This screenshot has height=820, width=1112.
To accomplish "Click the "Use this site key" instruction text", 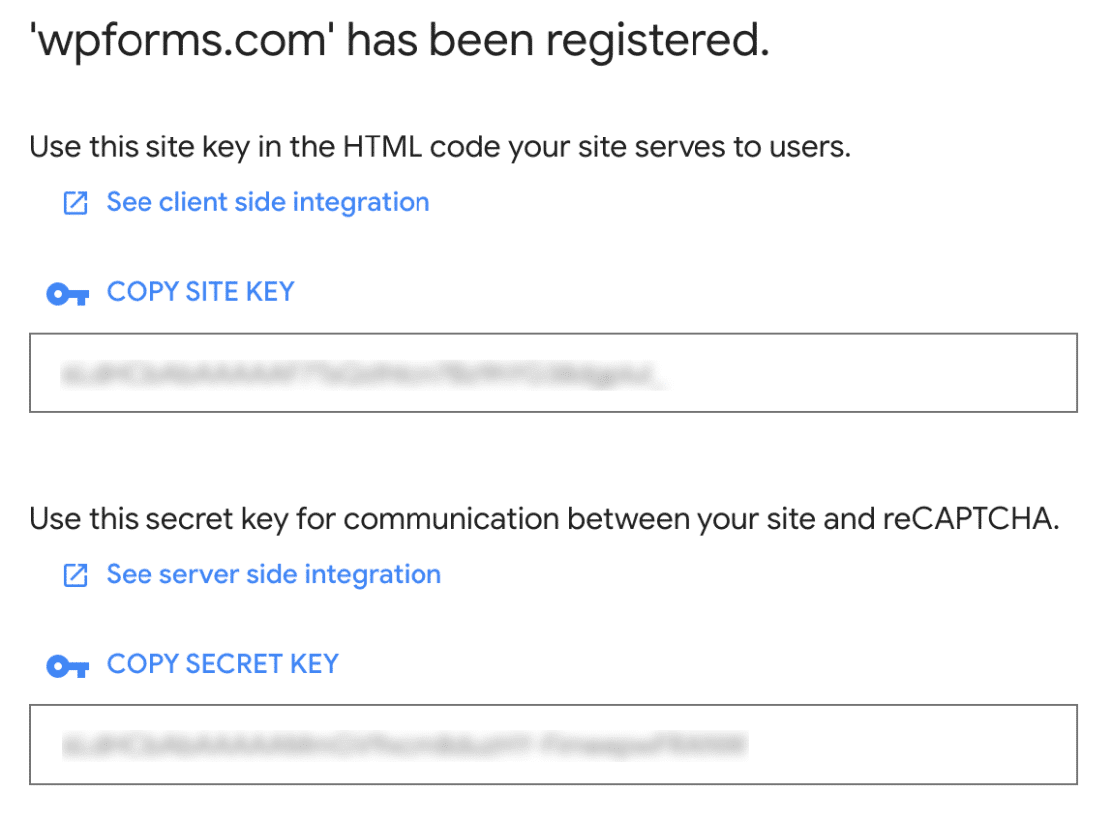I will tap(439, 148).
